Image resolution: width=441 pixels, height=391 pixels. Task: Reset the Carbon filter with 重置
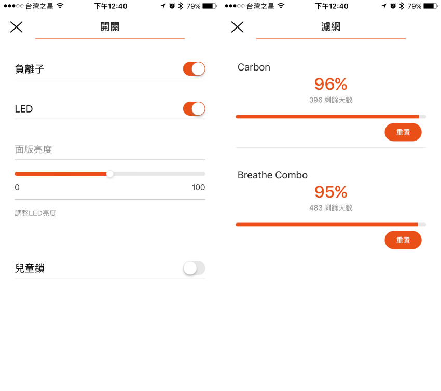(x=403, y=132)
